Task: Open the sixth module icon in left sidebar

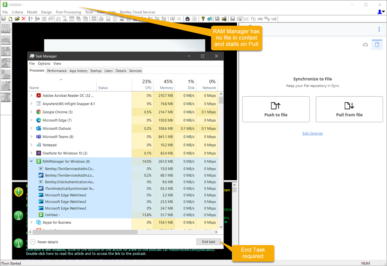Action: (6, 85)
